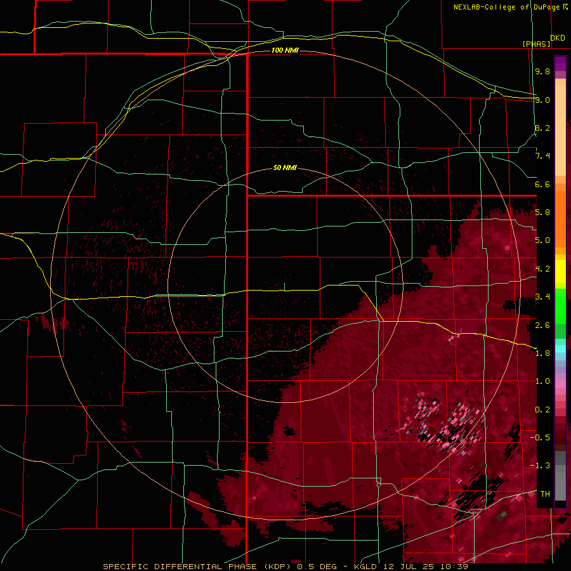Click the 6.6 value on the scale
This screenshot has height=571, width=571.
542,184
